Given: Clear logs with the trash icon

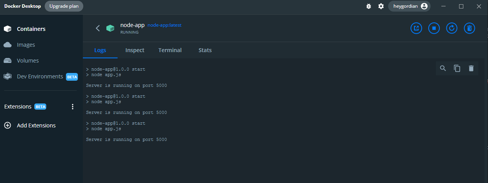Looking at the screenshot, I should point(471,68).
